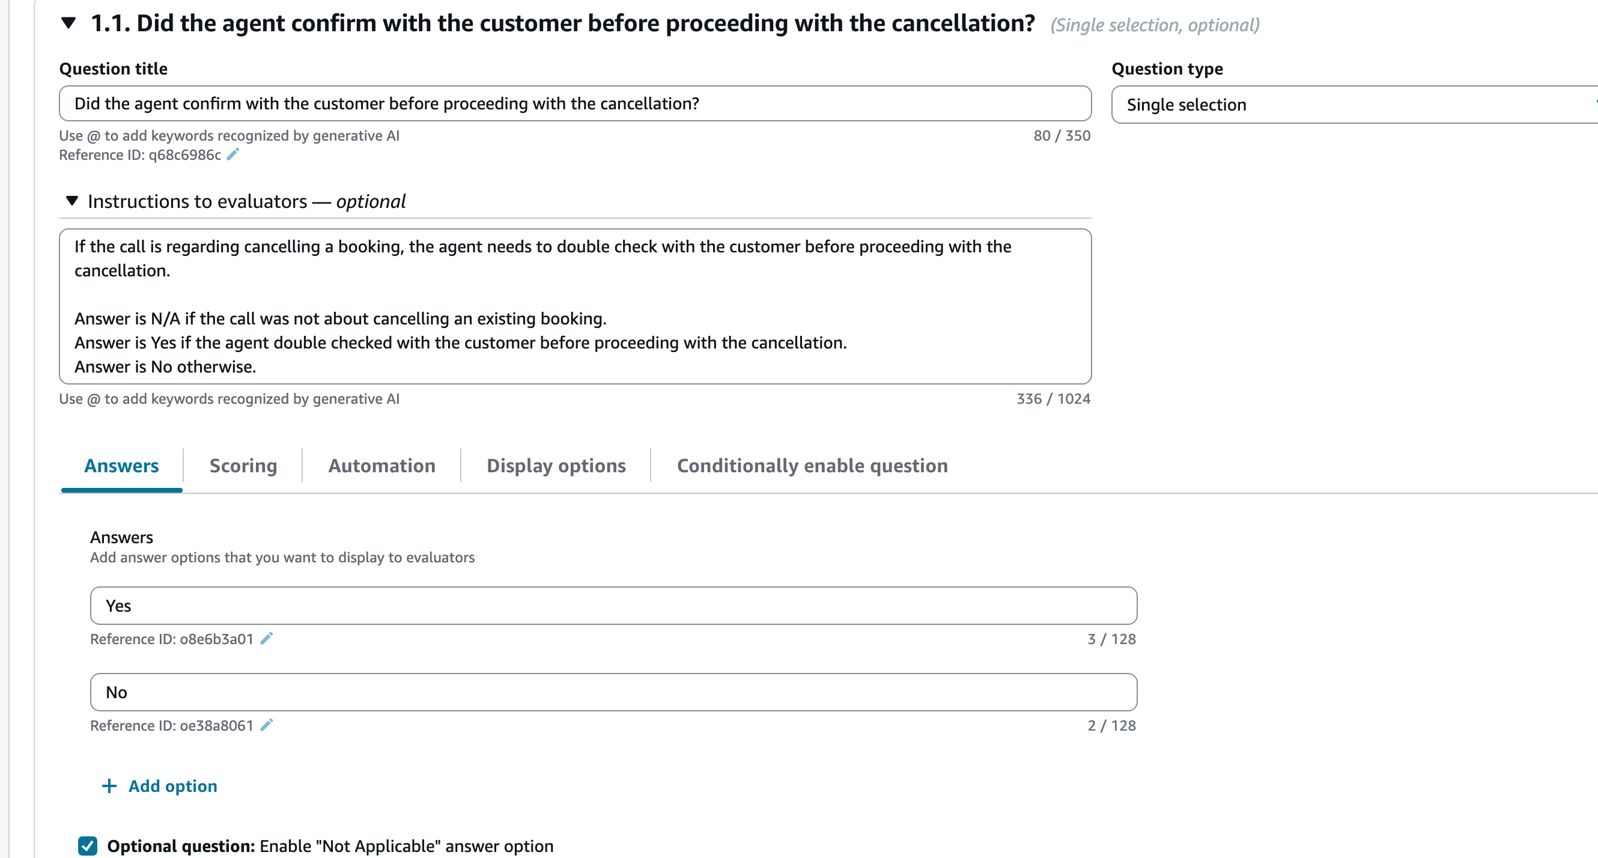Screen dimensions: 1598x858
Task: Click the Add option link
Action: [172, 786]
